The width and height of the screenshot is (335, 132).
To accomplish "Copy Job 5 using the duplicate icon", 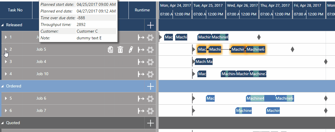I will click(110, 50).
